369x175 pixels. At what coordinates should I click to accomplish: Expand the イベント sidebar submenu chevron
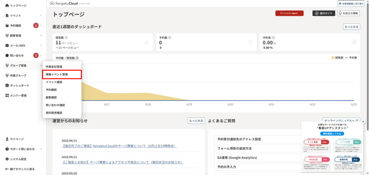[41, 16]
